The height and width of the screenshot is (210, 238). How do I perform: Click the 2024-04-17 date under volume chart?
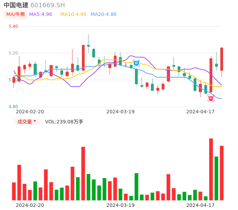pos(201,205)
